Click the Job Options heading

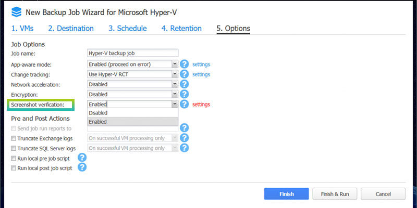click(x=28, y=44)
